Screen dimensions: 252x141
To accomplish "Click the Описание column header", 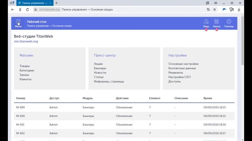I will click(x=181, y=98).
